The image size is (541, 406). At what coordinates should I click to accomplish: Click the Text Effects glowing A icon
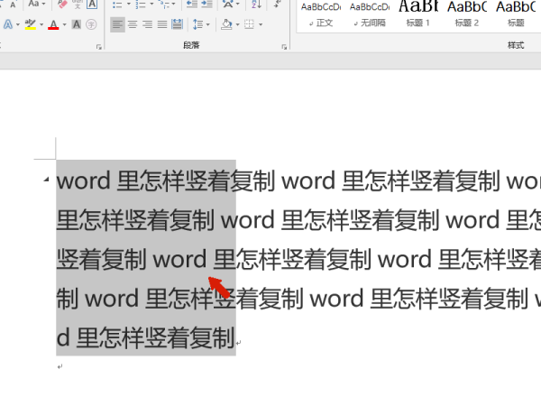coord(8,24)
